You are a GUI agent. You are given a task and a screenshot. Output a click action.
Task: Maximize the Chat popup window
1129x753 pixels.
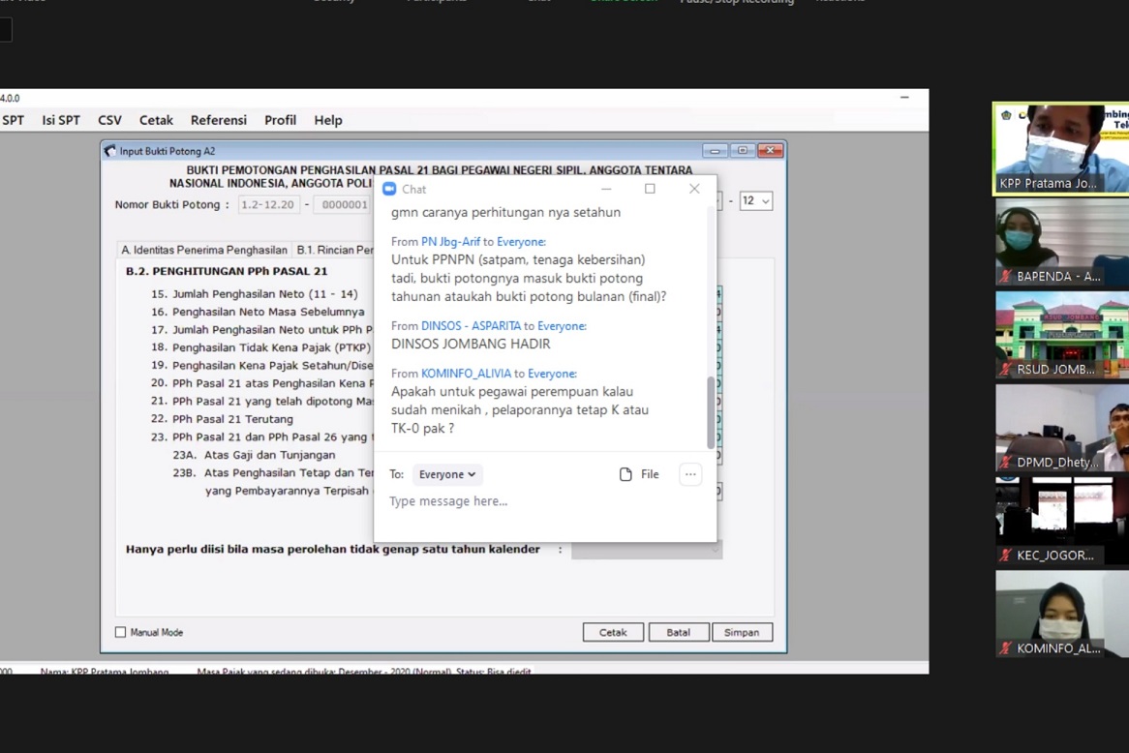tap(650, 189)
